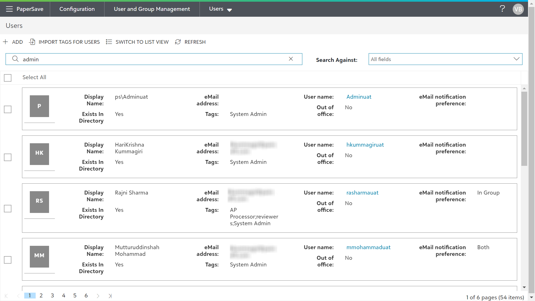Clear the admin search text
Screen dimensions: 535x301
(291, 59)
